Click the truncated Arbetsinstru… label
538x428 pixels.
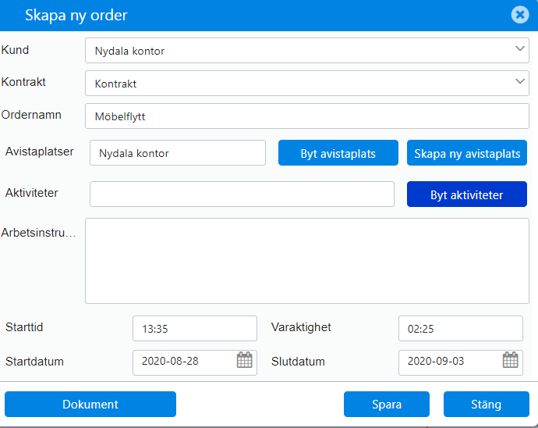[38, 233]
